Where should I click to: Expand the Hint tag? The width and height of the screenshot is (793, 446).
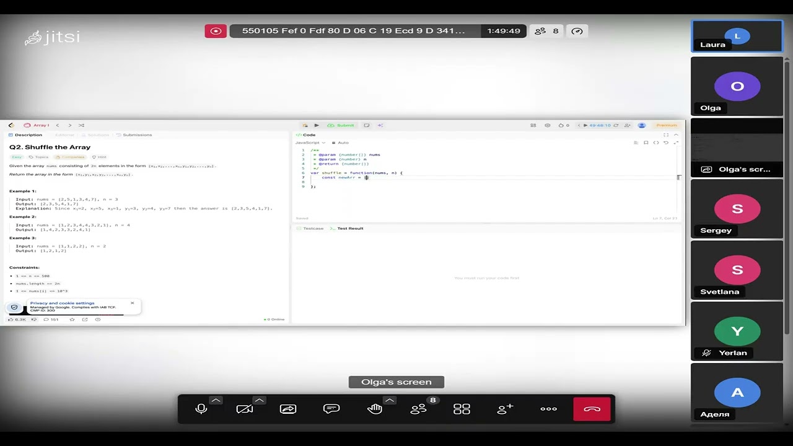click(100, 157)
